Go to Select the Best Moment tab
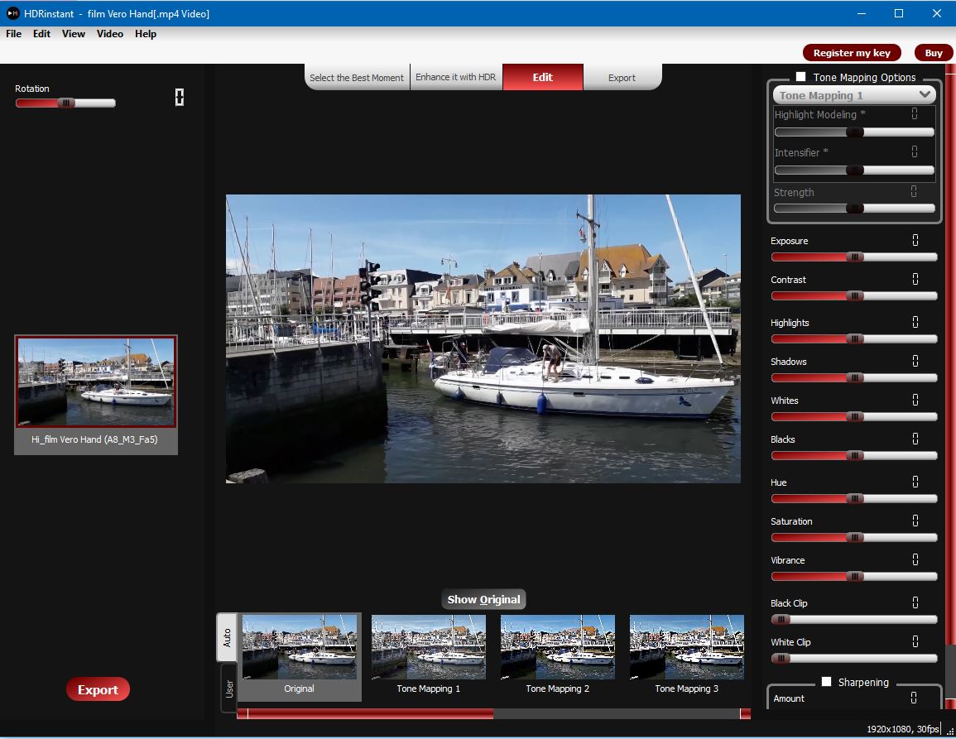The image size is (956, 739). (x=357, y=78)
